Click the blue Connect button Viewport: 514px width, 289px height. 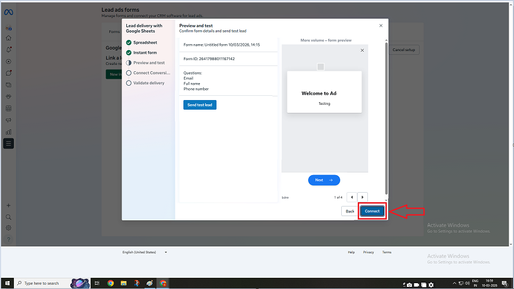pyautogui.click(x=372, y=211)
